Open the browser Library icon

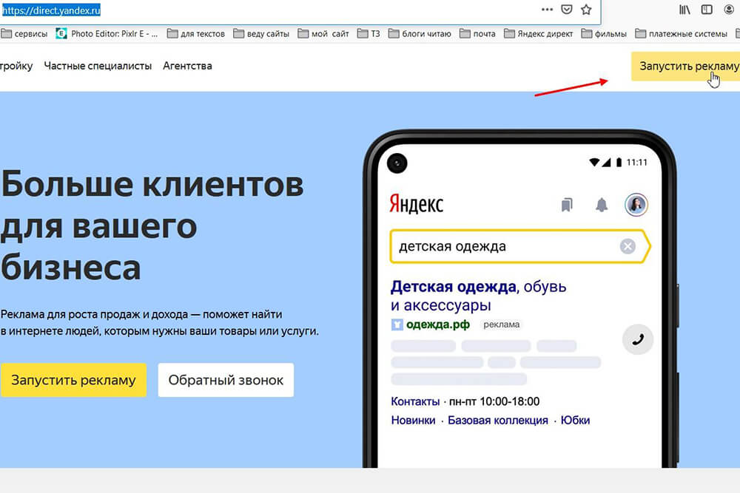point(684,10)
